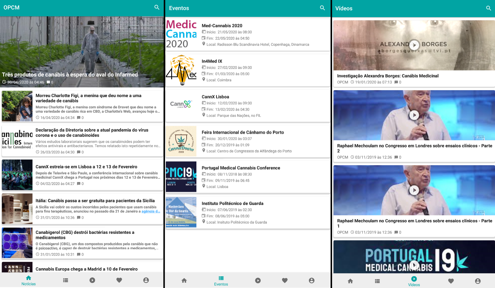This screenshot has height=288, width=495.
Task: Open CannX conference audience thumbnail
Action: (17, 175)
